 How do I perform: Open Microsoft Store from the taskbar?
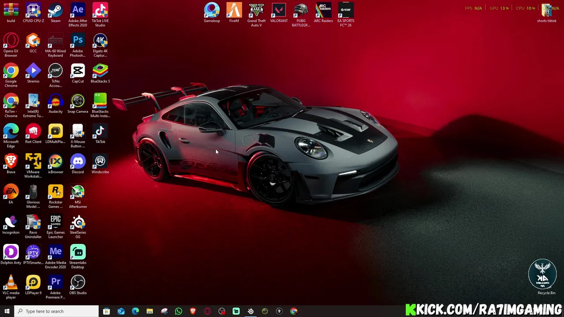[x=106, y=311]
